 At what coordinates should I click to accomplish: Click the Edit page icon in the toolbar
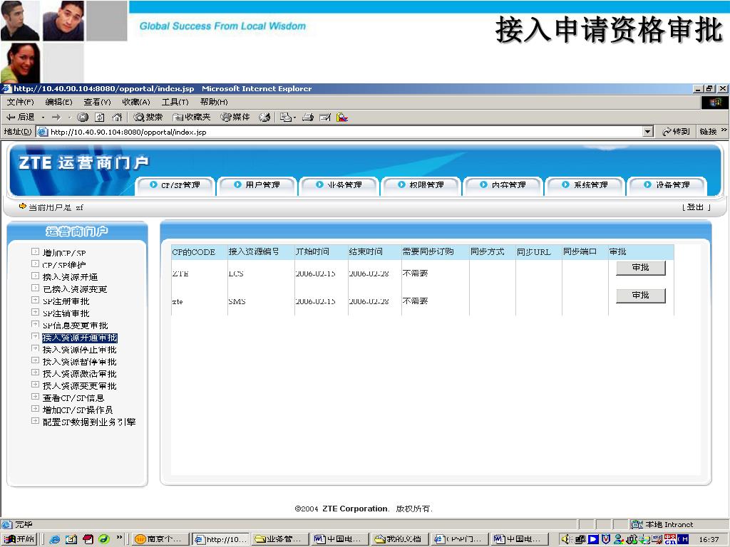[325, 118]
